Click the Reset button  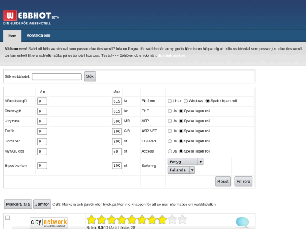223,182
